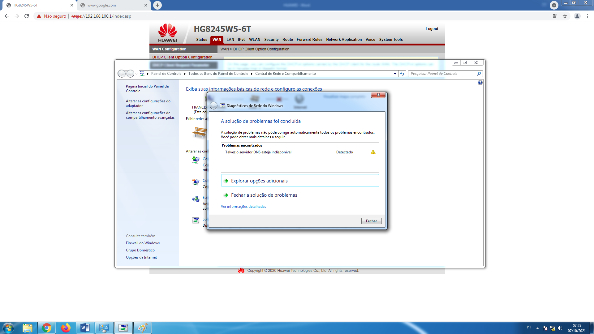This screenshot has width=594, height=334.
Task: Open Control Panel help question-mark icon
Action: pos(480,83)
